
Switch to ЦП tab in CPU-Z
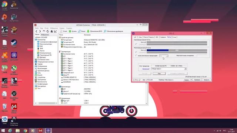point(135,37)
